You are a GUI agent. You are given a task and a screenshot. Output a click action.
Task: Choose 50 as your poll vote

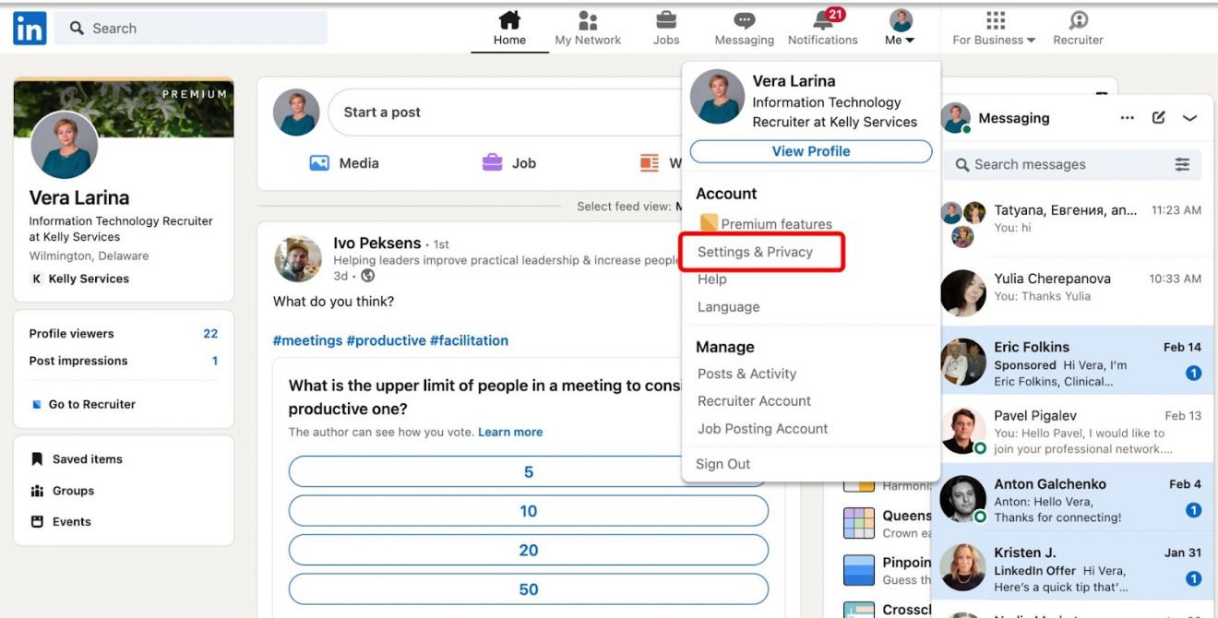click(x=528, y=588)
